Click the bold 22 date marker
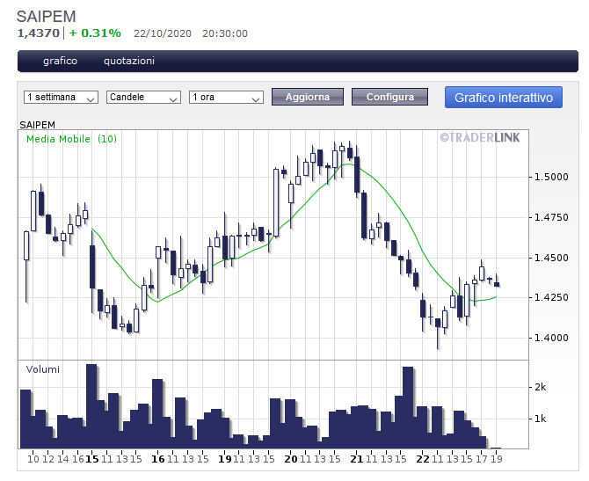589x481 pixels. pos(423,459)
